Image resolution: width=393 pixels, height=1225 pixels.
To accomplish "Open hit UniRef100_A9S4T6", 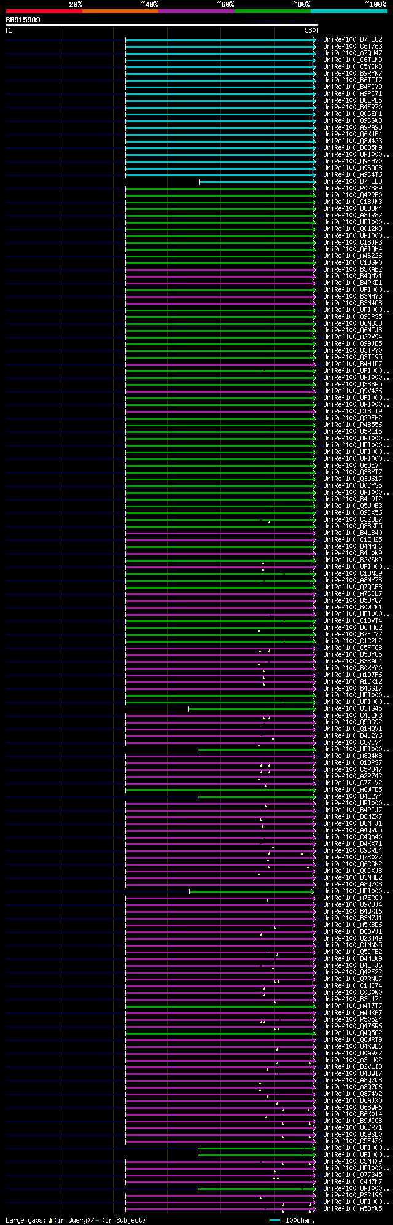I will (x=352, y=174).
